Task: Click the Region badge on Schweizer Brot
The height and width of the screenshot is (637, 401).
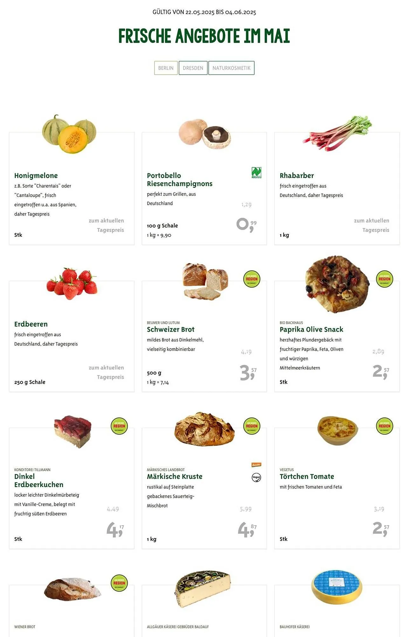Action: coord(252,279)
